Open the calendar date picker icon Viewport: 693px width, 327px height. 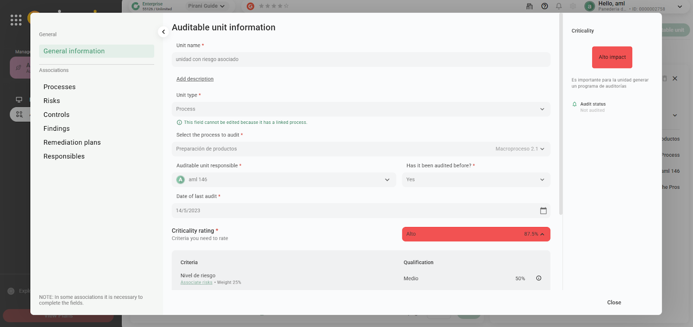[543, 210]
